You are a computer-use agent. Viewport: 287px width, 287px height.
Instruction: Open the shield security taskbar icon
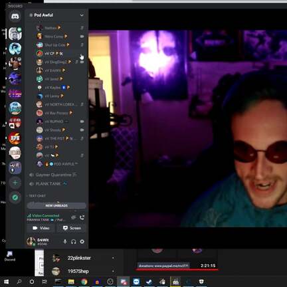(x=201, y=282)
